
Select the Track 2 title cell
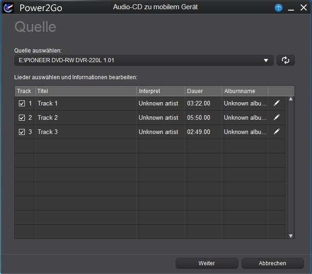86,118
